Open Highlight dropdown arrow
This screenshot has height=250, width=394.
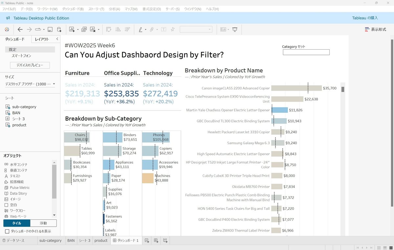click(146, 30)
